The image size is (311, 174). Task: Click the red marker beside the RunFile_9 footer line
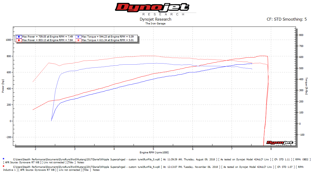pyautogui.click(x=4, y=166)
